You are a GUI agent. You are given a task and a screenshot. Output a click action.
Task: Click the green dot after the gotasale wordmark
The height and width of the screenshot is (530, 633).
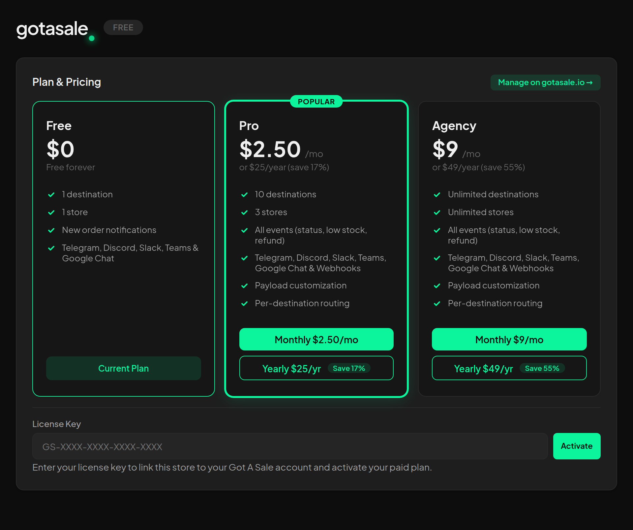(x=92, y=39)
